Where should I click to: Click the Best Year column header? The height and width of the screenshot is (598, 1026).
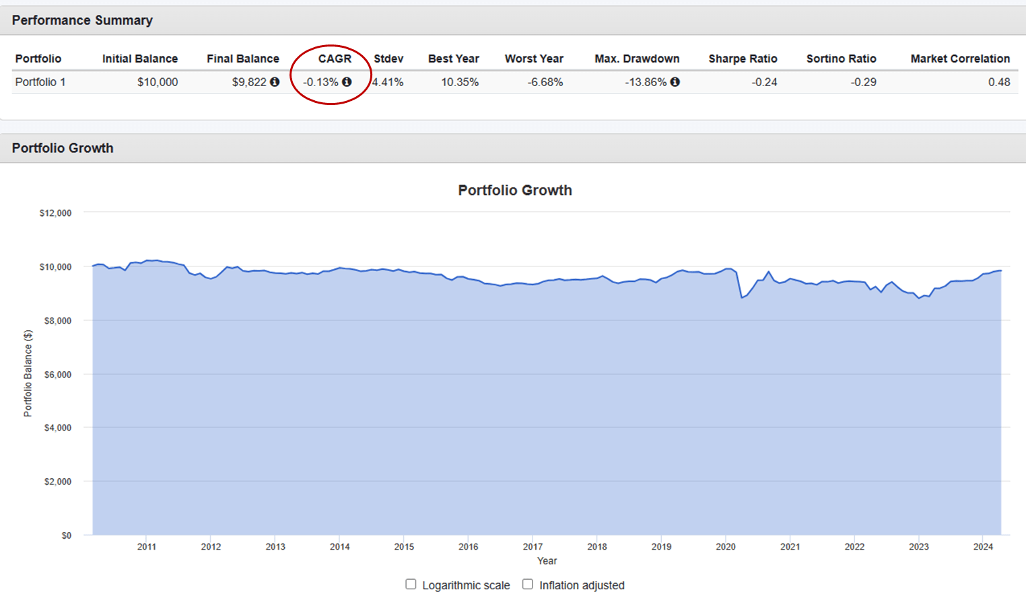(454, 59)
